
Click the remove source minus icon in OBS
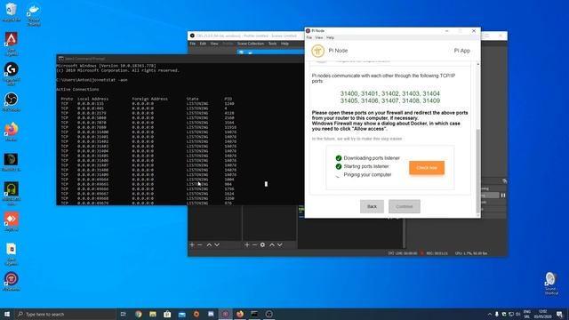(254, 245)
